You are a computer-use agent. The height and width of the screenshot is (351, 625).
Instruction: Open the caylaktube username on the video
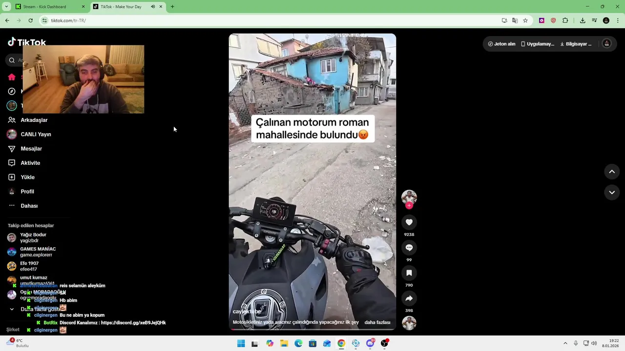click(247, 312)
